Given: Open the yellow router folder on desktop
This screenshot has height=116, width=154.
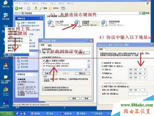Looking at the screenshot, I should [x=6, y=79].
